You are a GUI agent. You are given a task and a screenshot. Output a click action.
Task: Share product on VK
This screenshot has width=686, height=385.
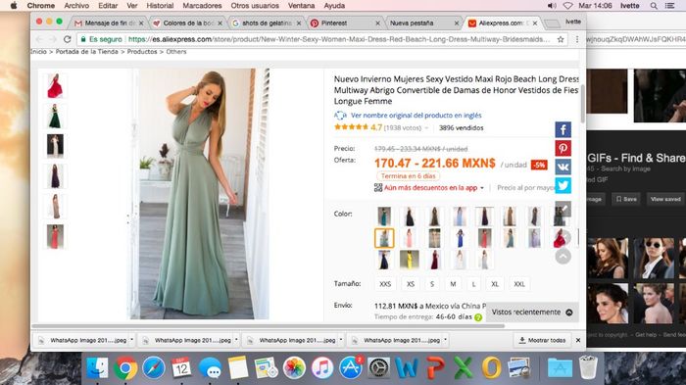click(563, 168)
